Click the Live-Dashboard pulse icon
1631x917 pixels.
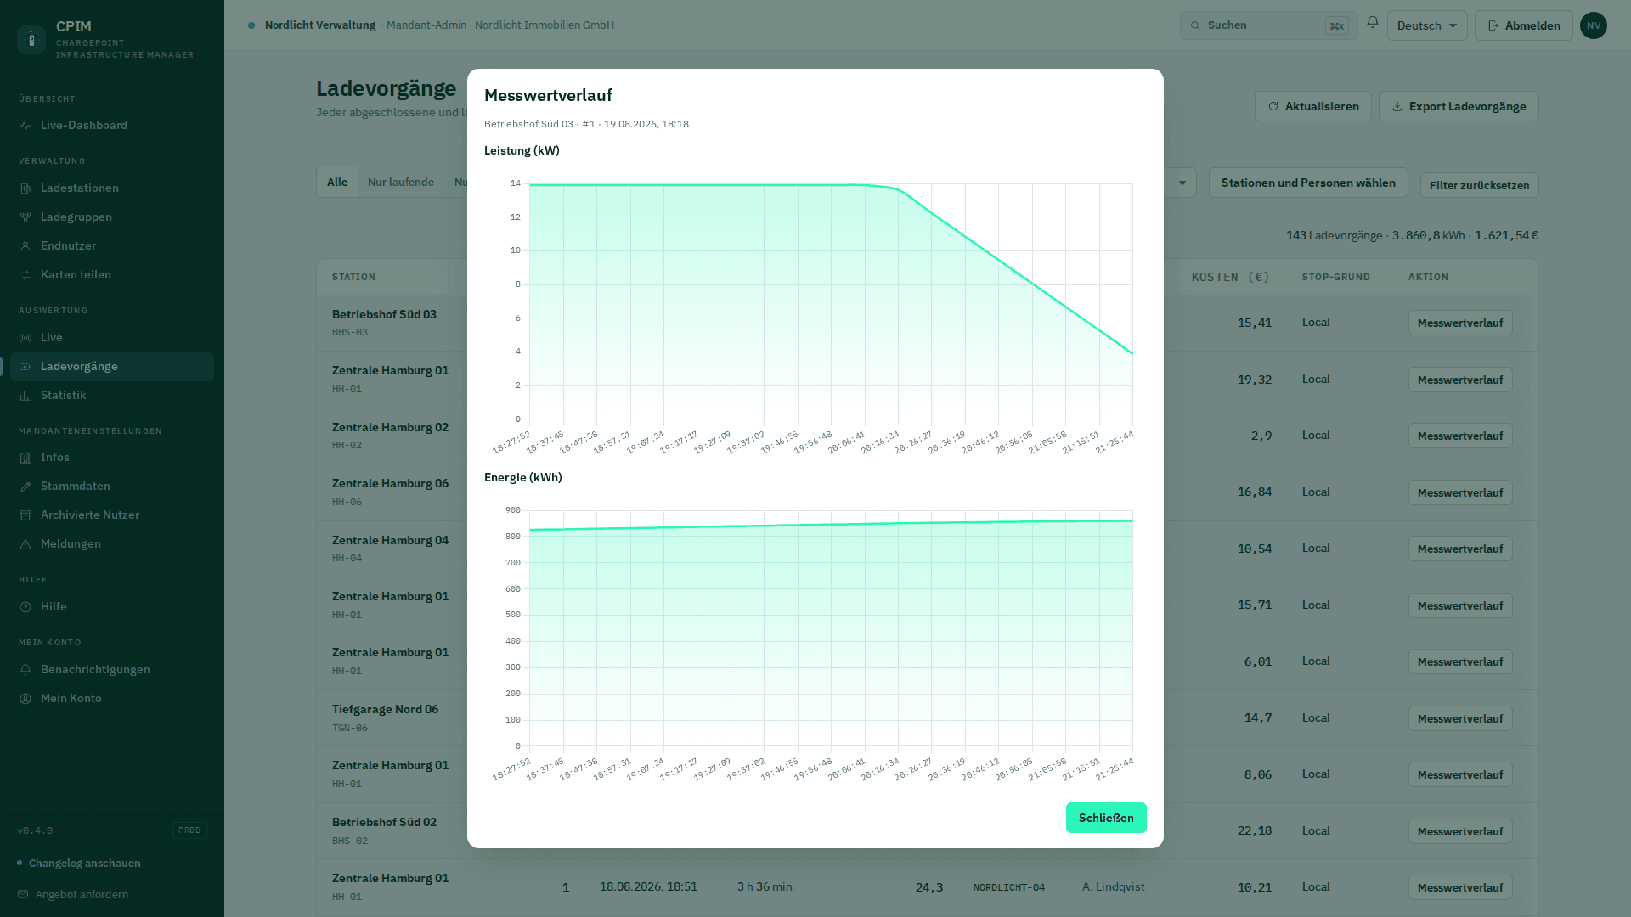coord(25,126)
